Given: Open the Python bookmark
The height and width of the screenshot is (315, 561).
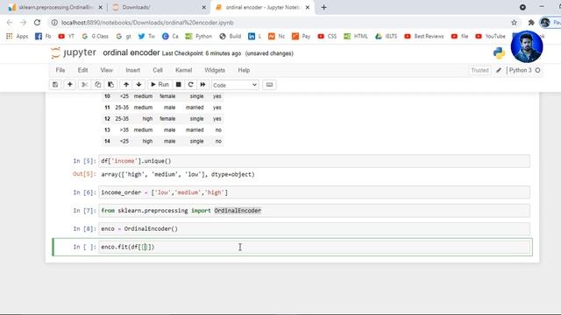Looking at the screenshot, I should pyautogui.click(x=199, y=36).
